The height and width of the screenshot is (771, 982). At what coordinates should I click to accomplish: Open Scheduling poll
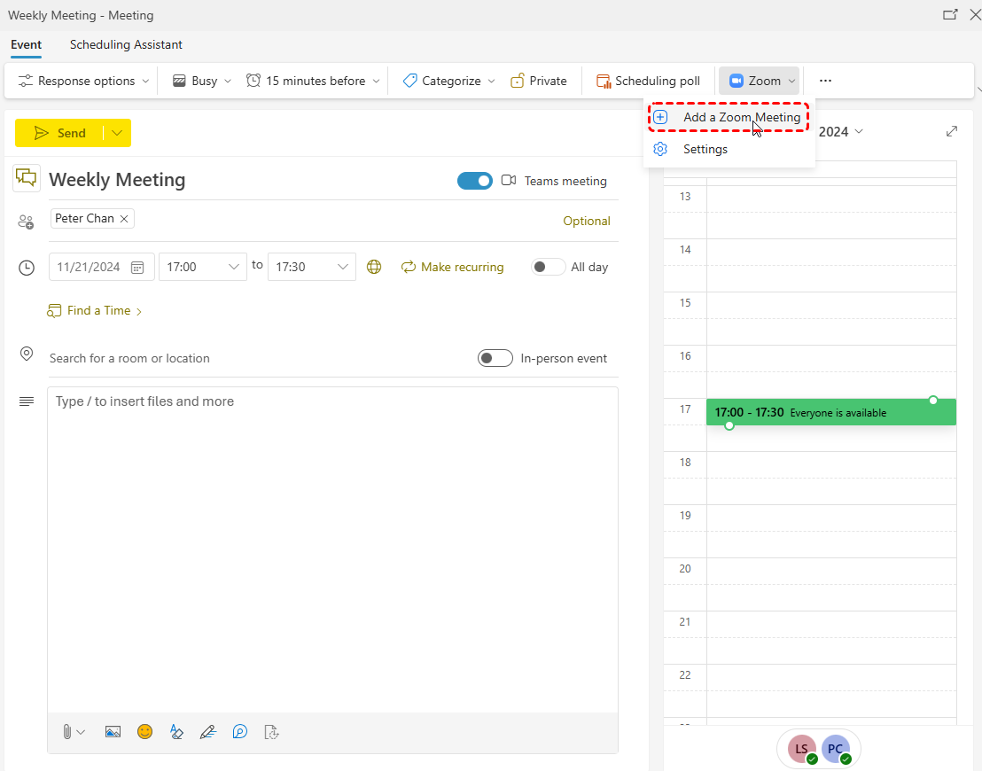pos(648,81)
